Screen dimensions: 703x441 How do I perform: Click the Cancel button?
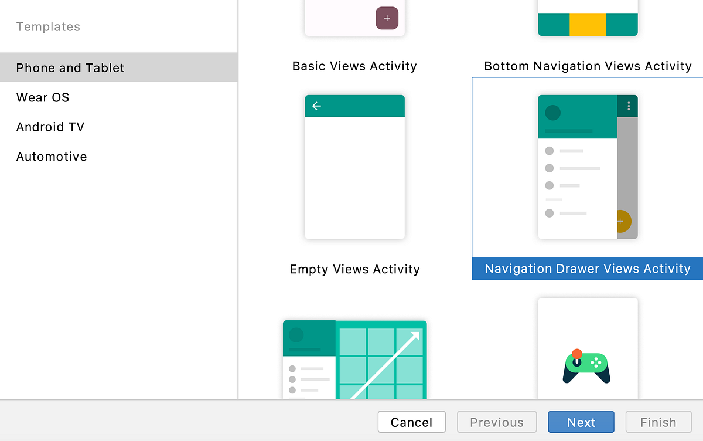click(411, 422)
